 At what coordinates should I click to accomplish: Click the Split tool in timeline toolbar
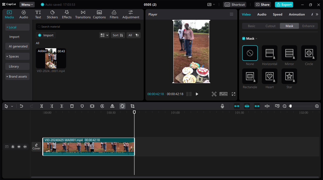coord(42,106)
